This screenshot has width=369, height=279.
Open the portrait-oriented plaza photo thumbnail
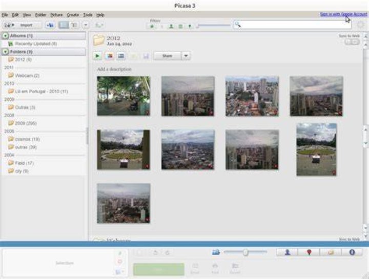point(316,149)
